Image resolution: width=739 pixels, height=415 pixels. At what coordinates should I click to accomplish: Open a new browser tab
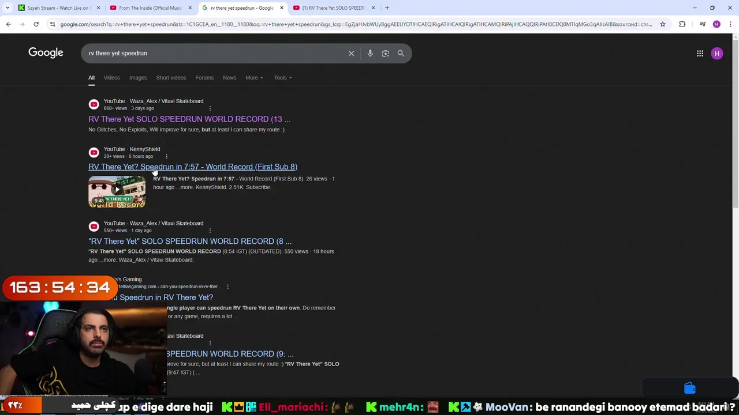pyautogui.click(x=387, y=7)
